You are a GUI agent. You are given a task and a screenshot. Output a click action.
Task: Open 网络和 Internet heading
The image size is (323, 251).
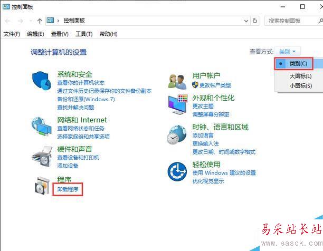click(82, 120)
